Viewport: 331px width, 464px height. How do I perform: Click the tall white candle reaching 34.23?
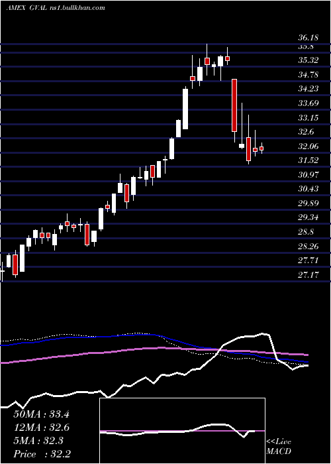[185, 109]
